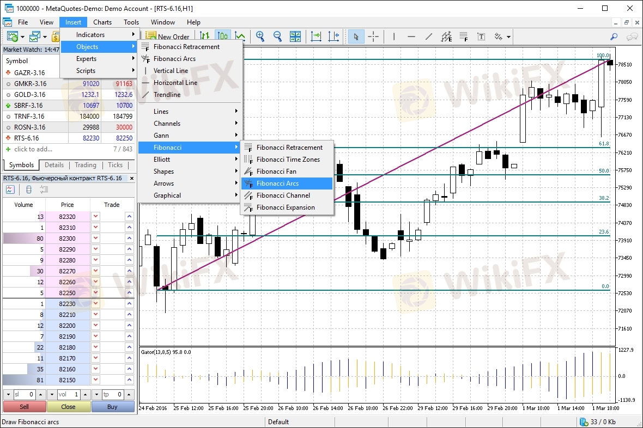Click sell arrow on the 82320 price row
The image size is (643, 428).
click(95, 217)
